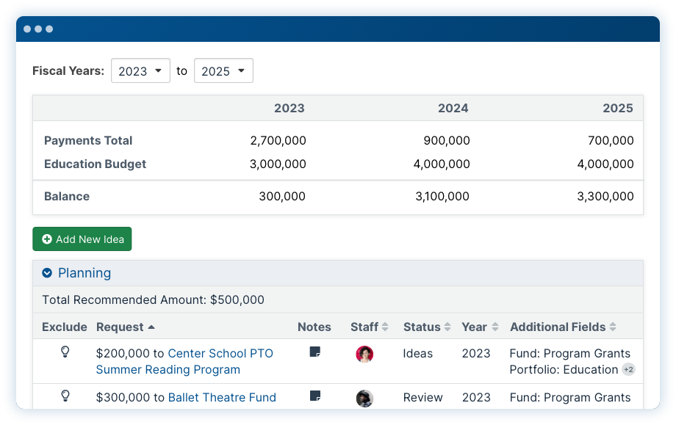Screen dimensions: 676x425
Task: Open the note icon on Center School PTO row
Action: 315,352
